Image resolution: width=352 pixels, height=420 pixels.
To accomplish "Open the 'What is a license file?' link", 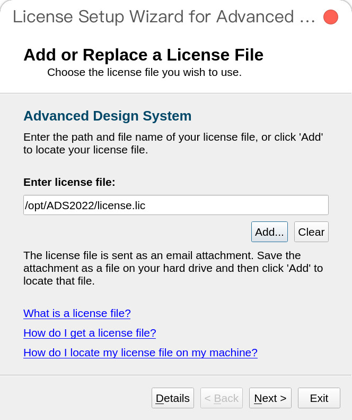I will coord(77,313).
